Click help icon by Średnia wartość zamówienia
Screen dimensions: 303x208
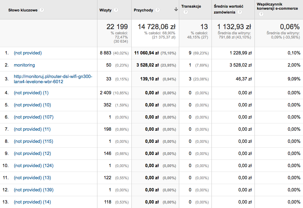(x=240, y=12)
